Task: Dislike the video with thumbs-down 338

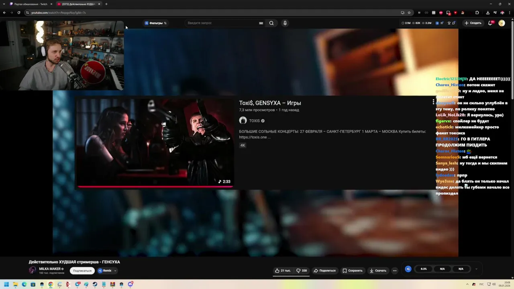Action: coord(302,271)
